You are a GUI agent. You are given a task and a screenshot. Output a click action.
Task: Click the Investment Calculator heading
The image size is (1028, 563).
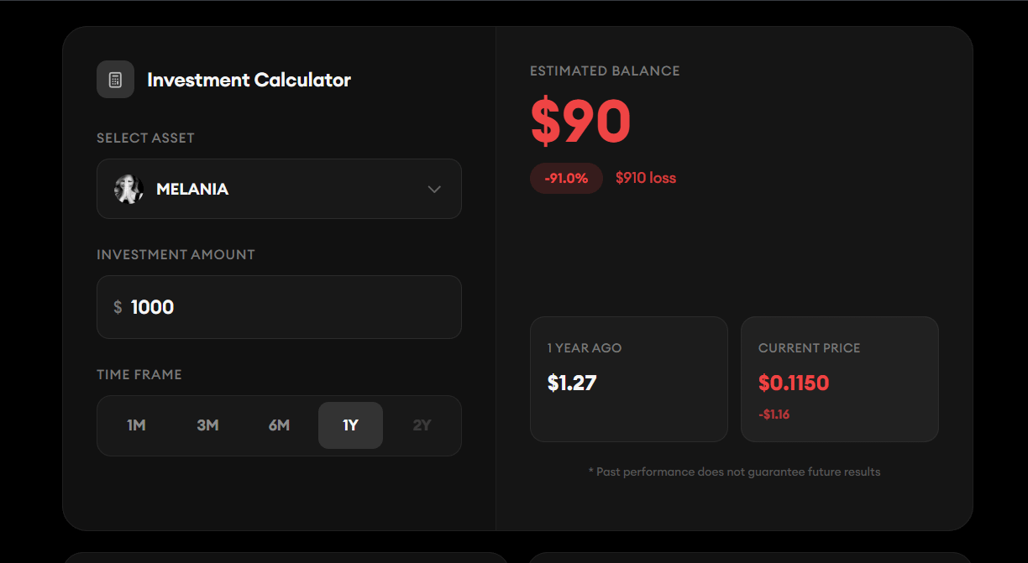point(249,80)
